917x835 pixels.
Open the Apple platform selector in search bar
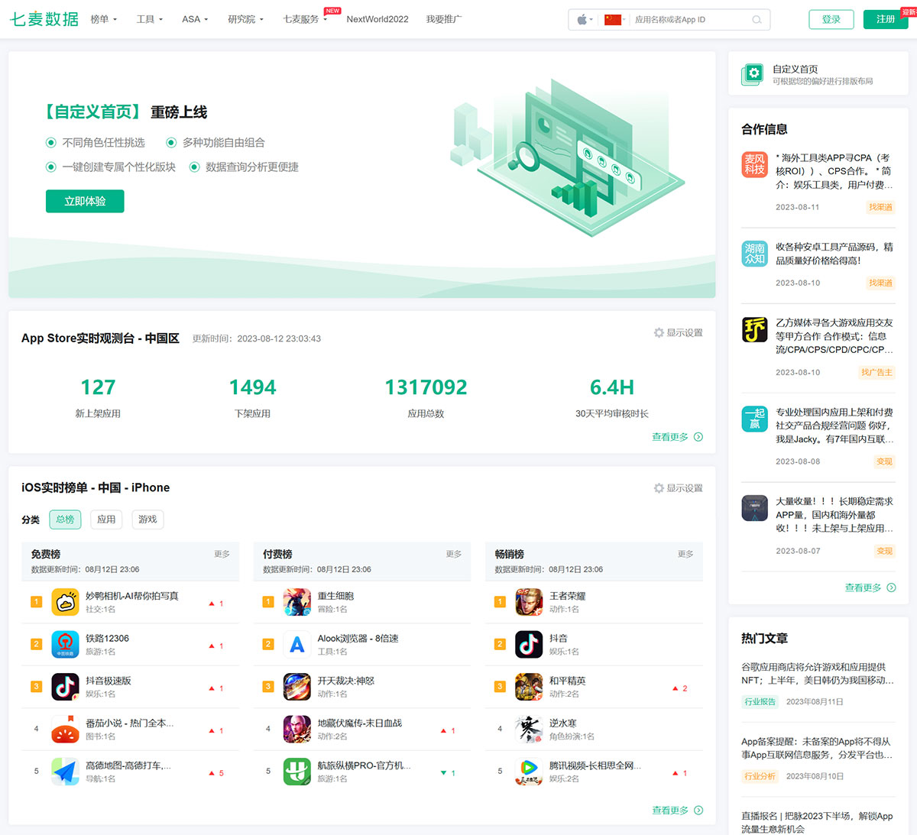[x=582, y=20]
